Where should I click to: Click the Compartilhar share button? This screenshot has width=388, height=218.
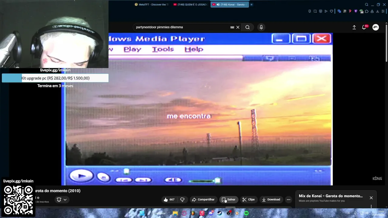(203, 200)
